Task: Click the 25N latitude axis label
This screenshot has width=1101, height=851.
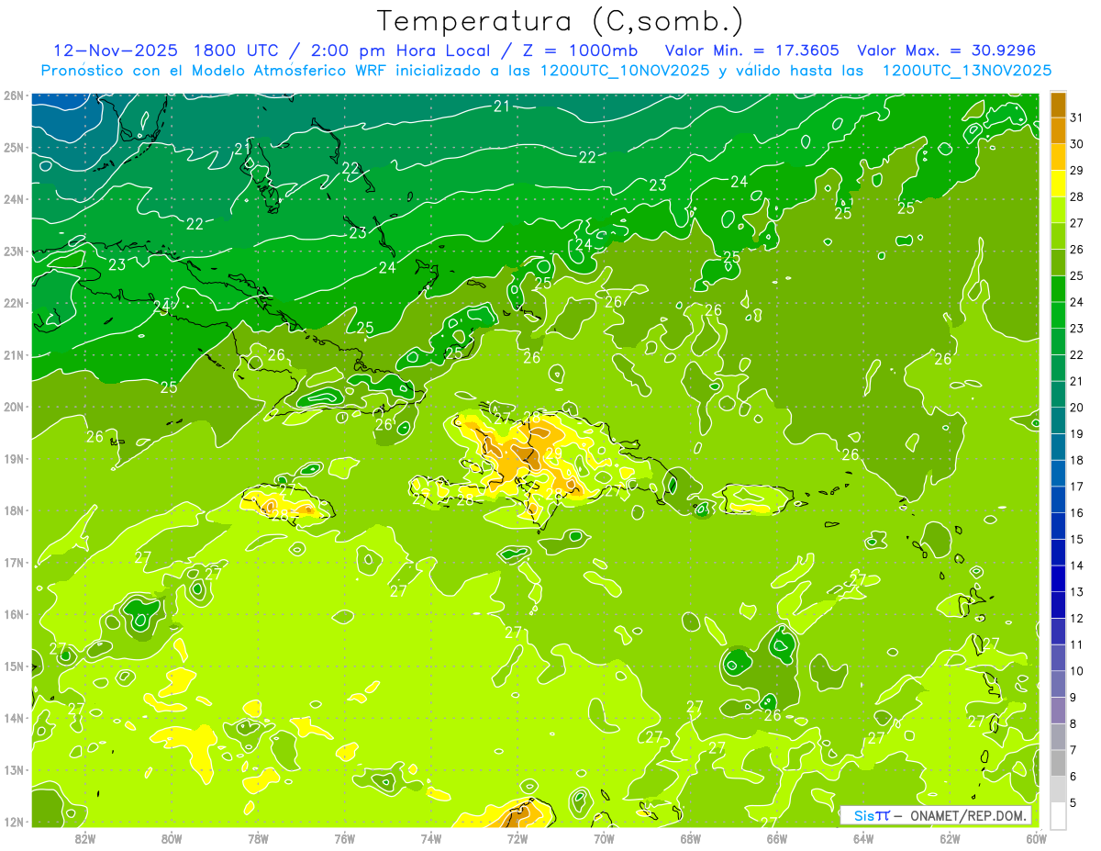Action: coord(14,148)
